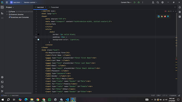Open Search Everywhere magnifier
182x102 pixels.
point(158,2)
